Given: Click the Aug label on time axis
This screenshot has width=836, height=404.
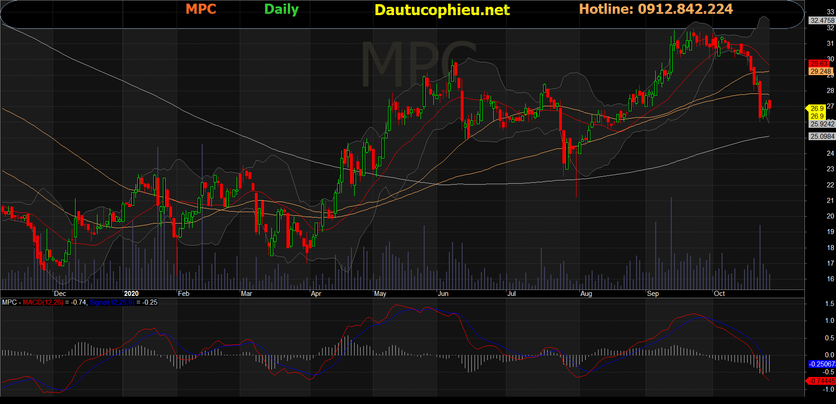Looking at the screenshot, I should (x=586, y=294).
